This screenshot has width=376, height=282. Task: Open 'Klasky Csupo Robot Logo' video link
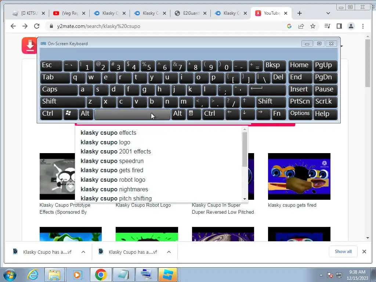pyautogui.click(x=143, y=205)
